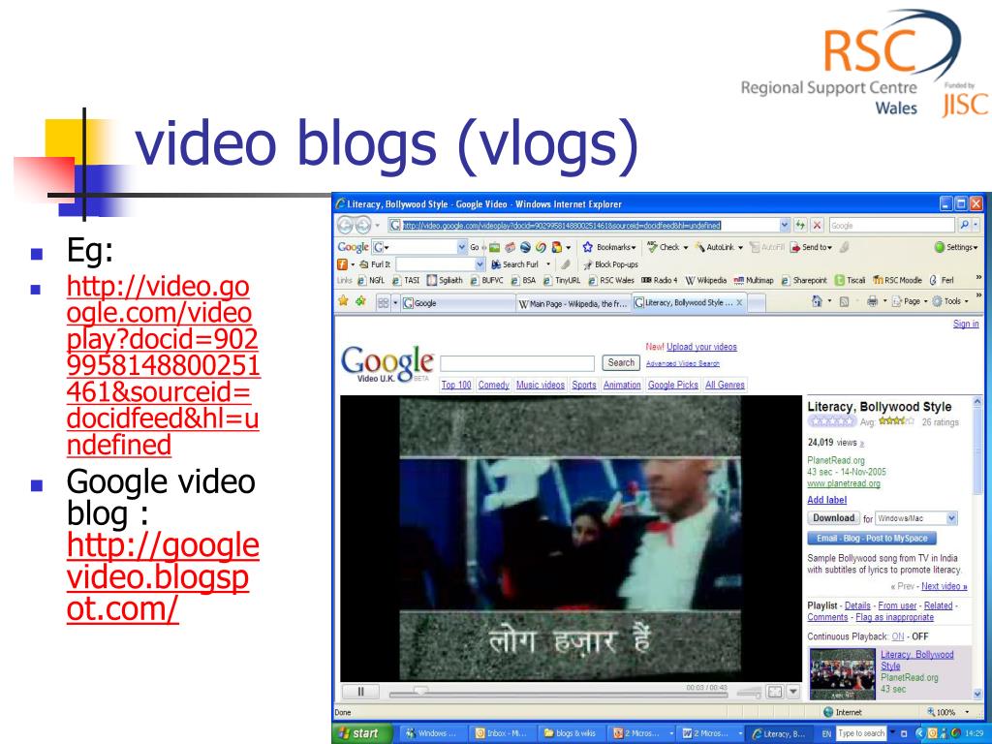Turn Continuous Playback ON
This screenshot has height=744, width=992.
[x=897, y=636]
